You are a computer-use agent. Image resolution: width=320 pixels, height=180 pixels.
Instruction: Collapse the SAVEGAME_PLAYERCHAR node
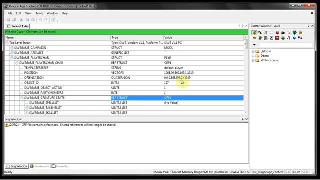click(12, 58)
